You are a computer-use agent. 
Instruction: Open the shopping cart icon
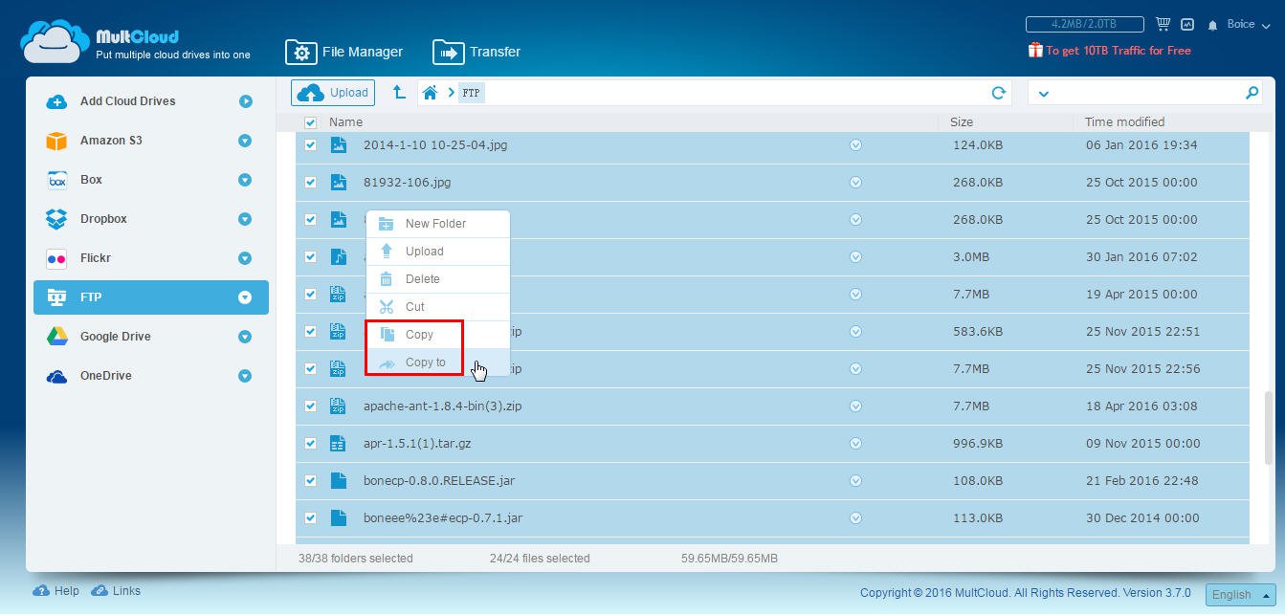click(x=1163, y=25)
